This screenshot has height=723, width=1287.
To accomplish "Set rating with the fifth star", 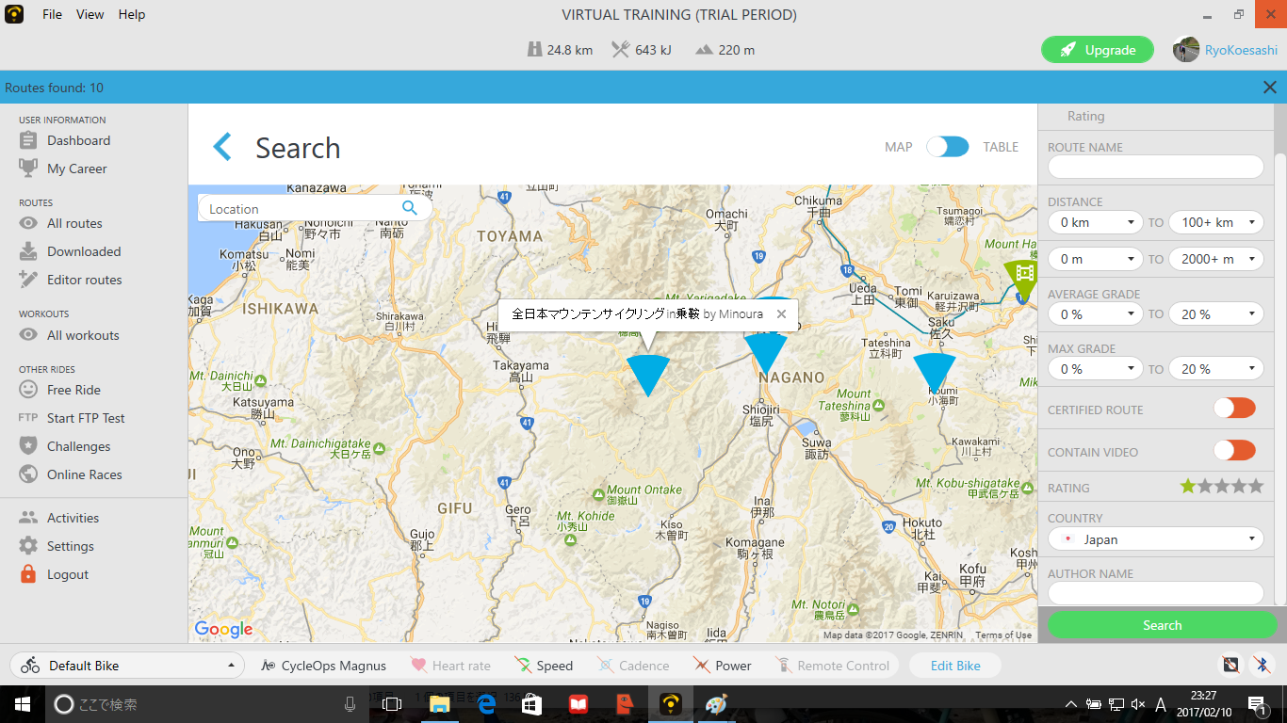I will pos(1255,487).
